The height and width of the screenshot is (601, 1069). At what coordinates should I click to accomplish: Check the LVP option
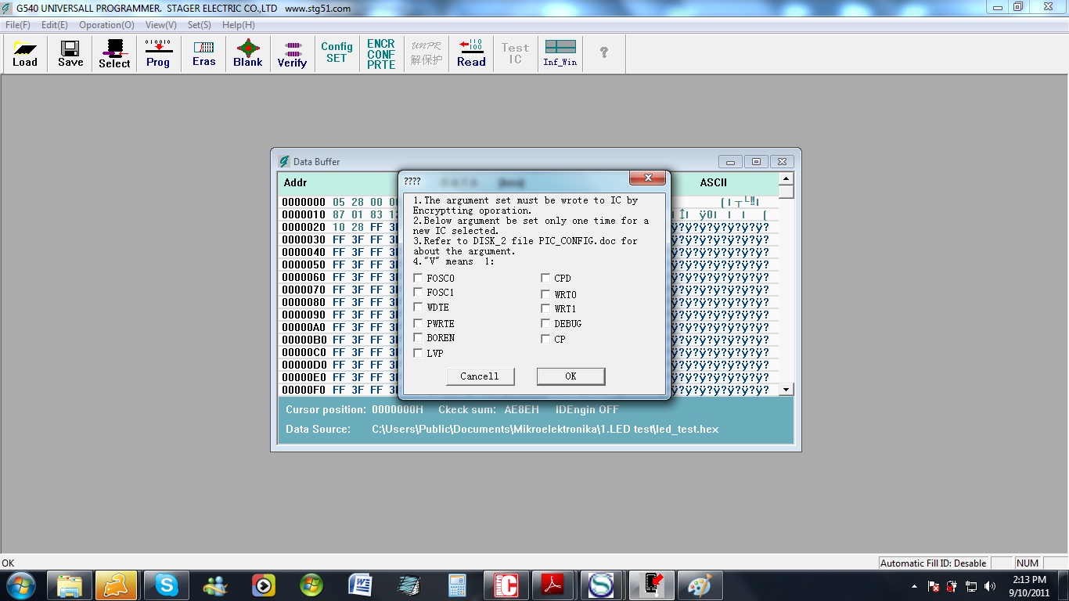[x=418, y=353]
